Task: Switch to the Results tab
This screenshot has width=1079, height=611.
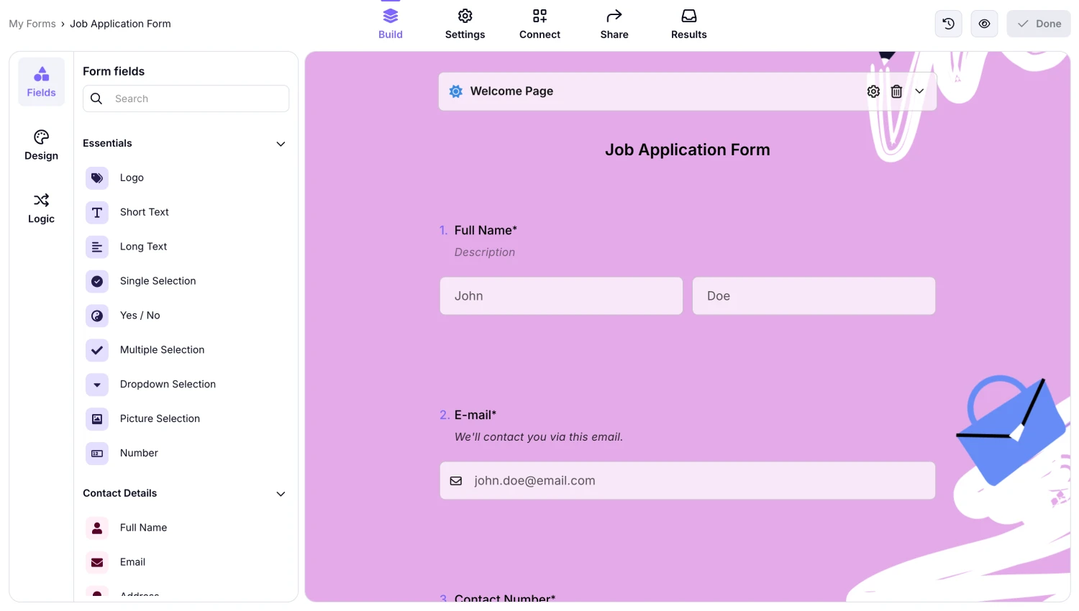Action: [x=688, y=23]
